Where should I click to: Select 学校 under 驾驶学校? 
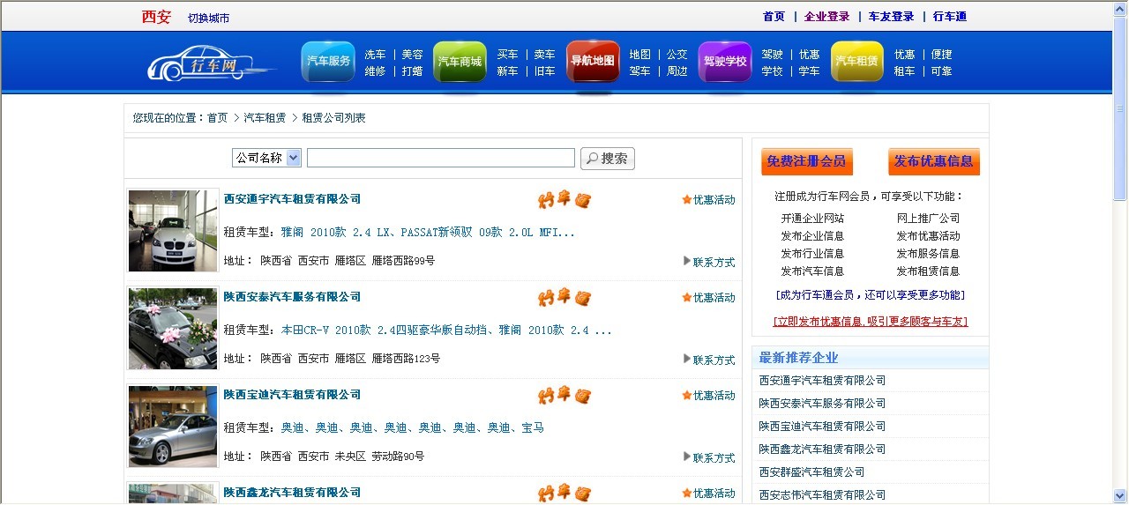pos(773,71)
